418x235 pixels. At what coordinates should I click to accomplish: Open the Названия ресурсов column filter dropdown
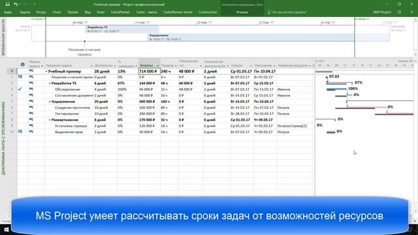[x=310, y=66]
